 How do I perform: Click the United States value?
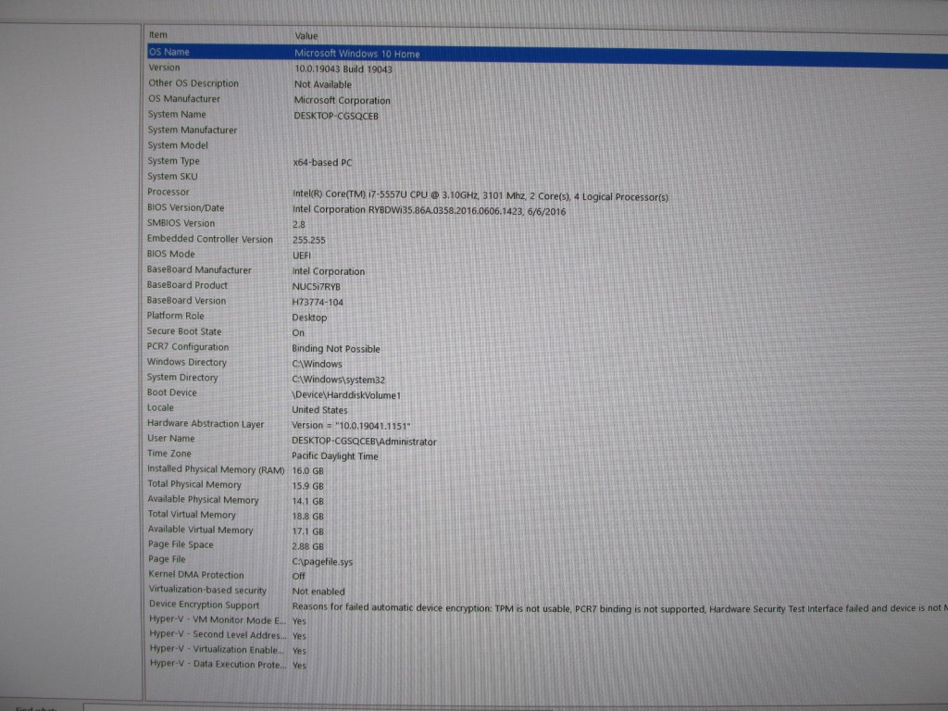(319, 410)
